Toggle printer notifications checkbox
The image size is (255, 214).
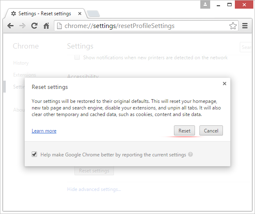pos(77,57)
